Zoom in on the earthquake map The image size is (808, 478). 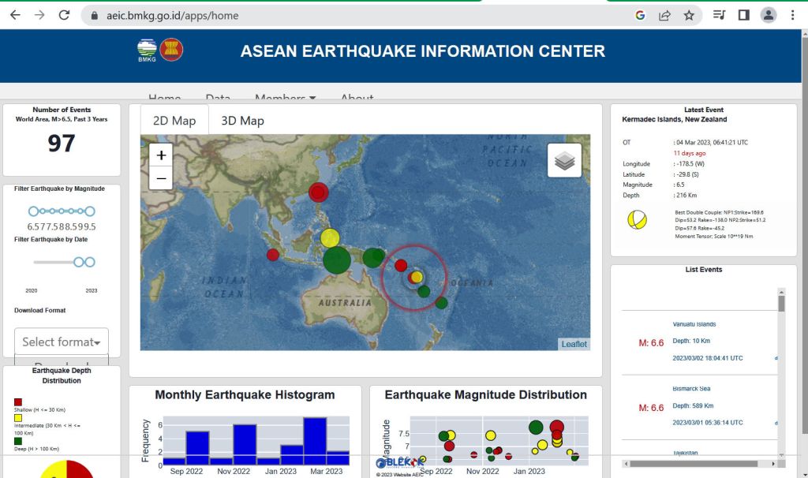(161, 155)
